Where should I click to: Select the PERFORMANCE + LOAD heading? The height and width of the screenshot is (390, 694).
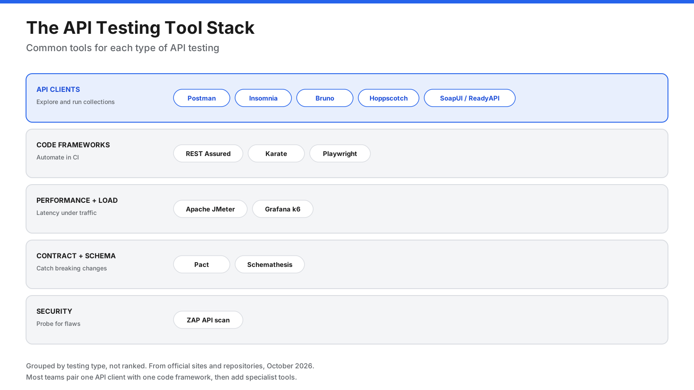click(77, 200)
